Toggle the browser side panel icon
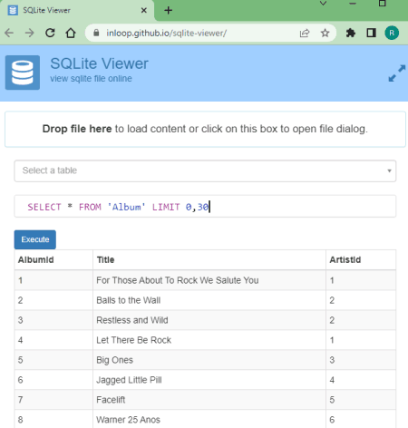 [x=371, y=33]
